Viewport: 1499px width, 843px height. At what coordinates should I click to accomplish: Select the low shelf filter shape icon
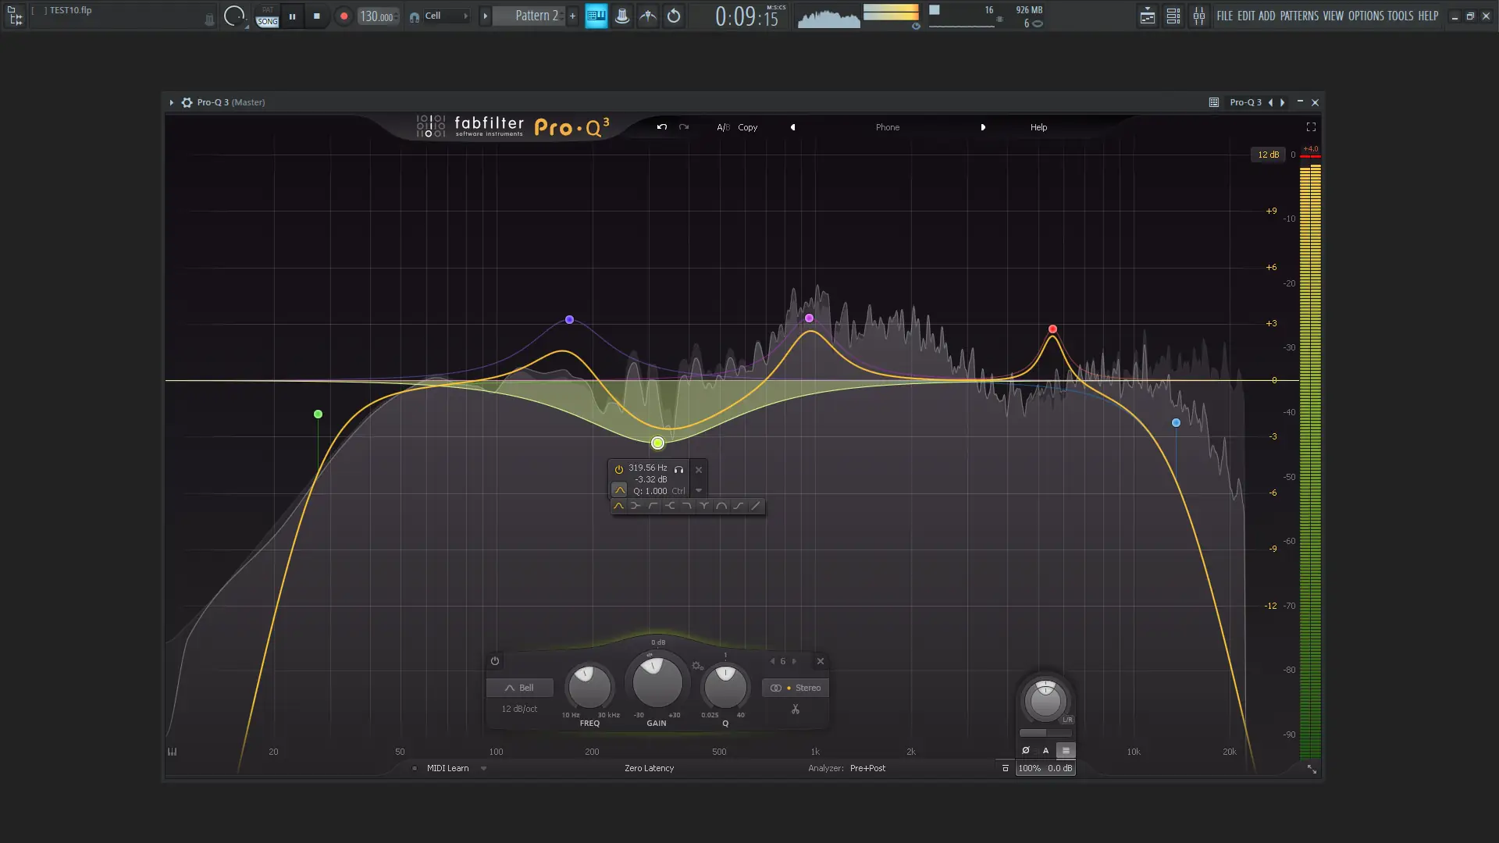click(636, 506)
